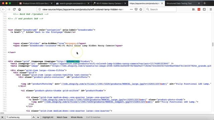Jump to previous schema.org match
The image size is (214, 120).
(33, 117)
